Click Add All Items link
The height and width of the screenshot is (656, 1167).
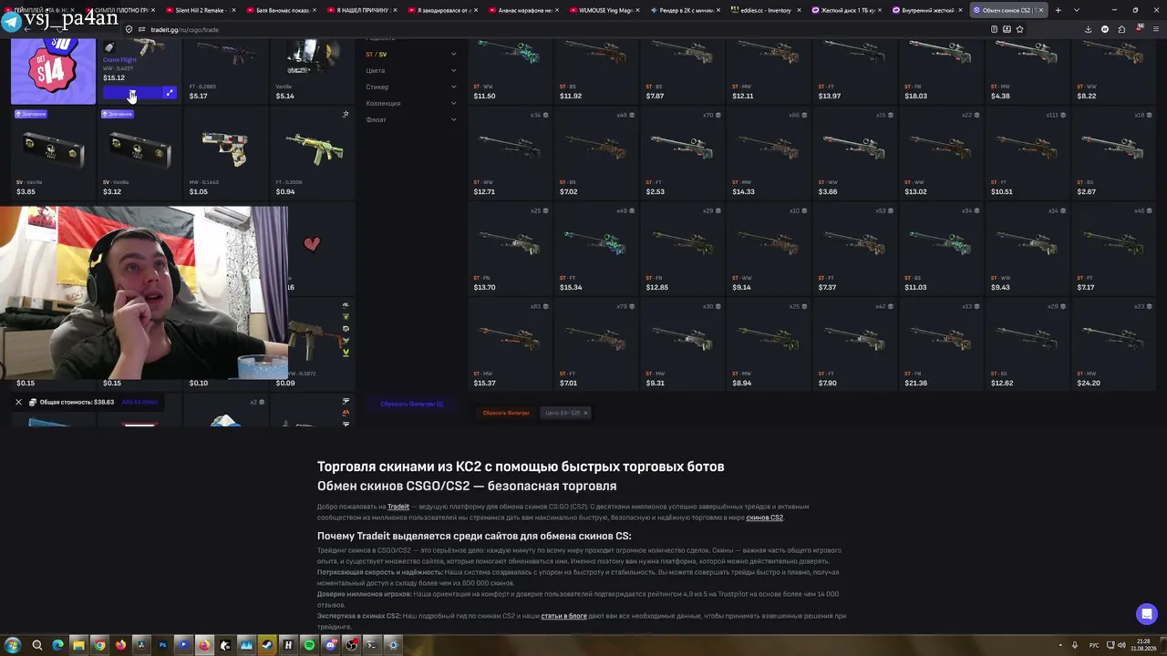point(139,402)
